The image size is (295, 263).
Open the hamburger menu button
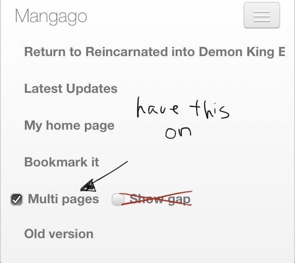(262, 15)
